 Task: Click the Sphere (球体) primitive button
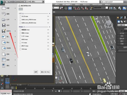122,36
